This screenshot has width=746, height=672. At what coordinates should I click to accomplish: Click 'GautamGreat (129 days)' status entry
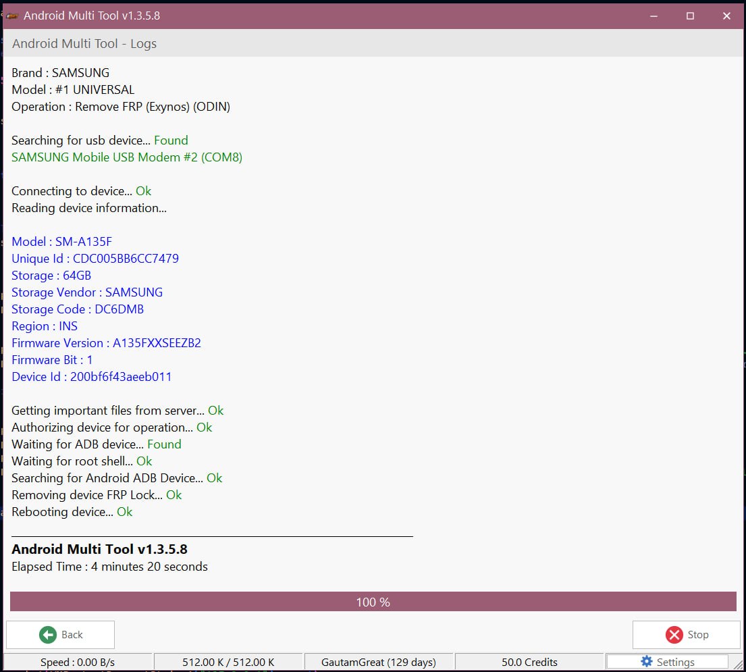379,662
